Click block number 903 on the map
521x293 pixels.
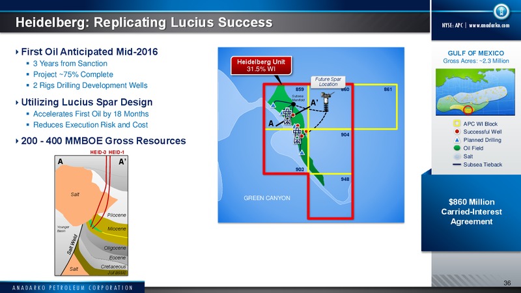[x=300, y=169]
